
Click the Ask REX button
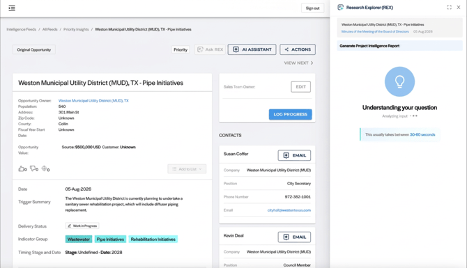click(210, 49)
